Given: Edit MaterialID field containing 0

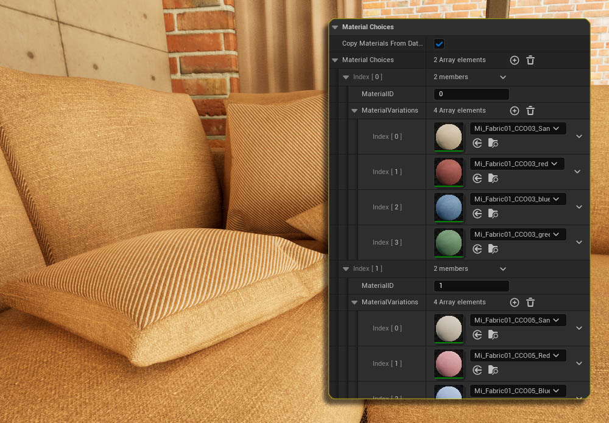Looking at the screenshot, I should click(x=471, y=94).
